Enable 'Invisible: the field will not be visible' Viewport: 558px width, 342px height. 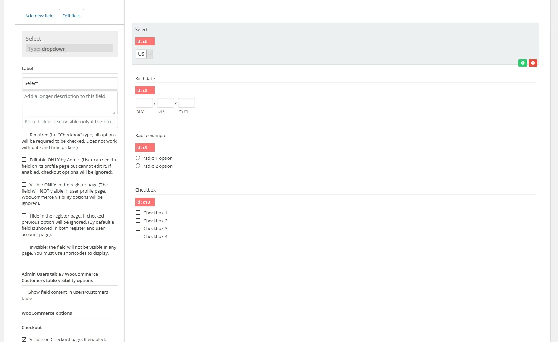pyautogui.click(x=24, y=247)
